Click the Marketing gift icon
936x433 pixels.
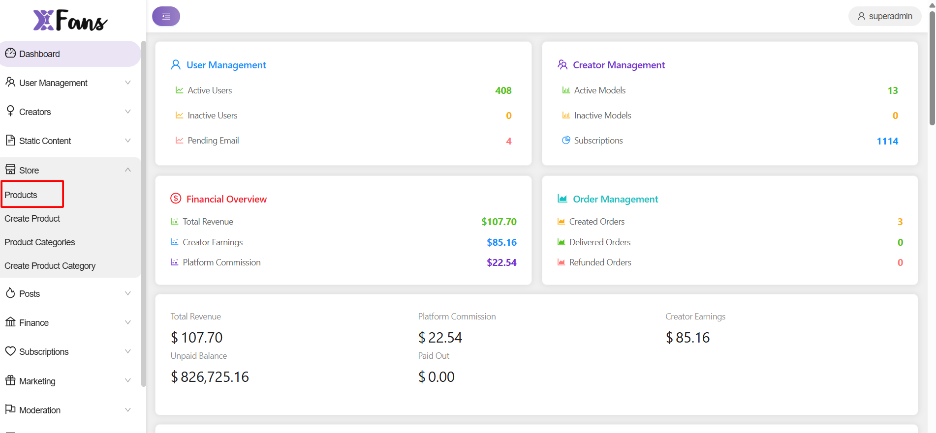(10, 380)
